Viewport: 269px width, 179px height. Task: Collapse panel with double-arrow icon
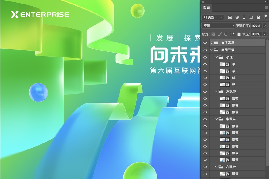[266, 2]
